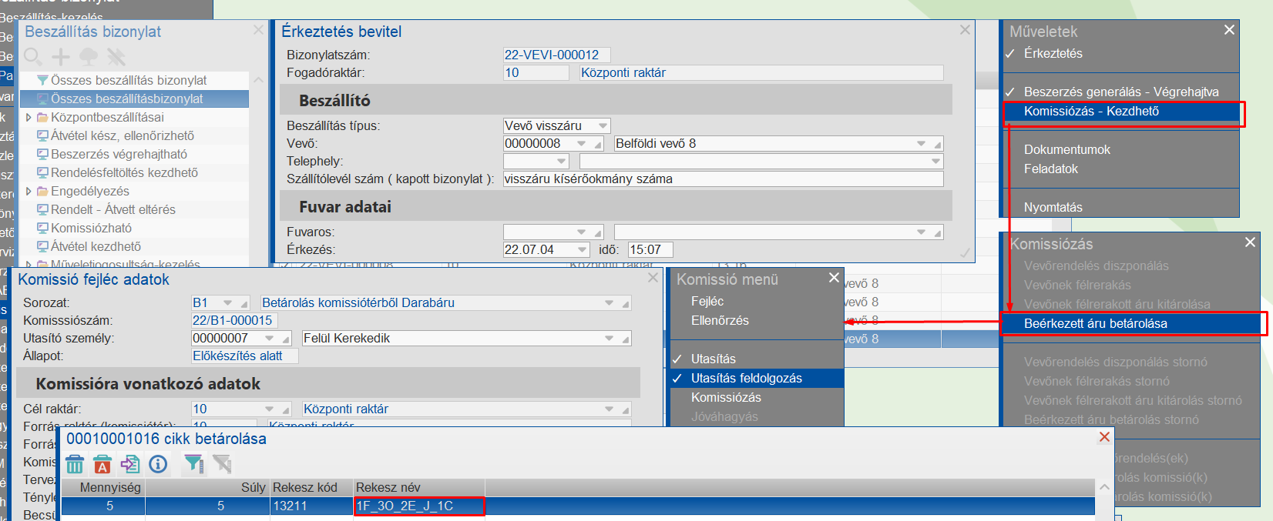This screenshot has width=1273, height=521.
Task: Click the Súly column header
Action: tap(207, 487)
